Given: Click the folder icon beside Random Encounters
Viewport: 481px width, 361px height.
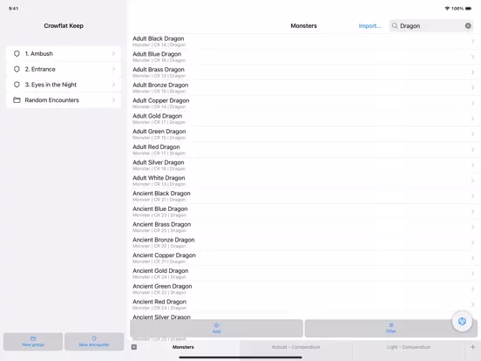Looking at the screenshot, I should (17, 100).
